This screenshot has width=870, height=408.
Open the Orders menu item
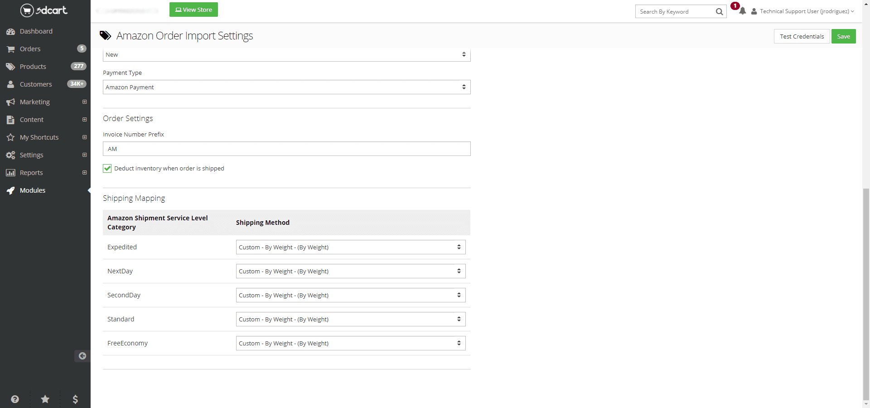point(30,49)
